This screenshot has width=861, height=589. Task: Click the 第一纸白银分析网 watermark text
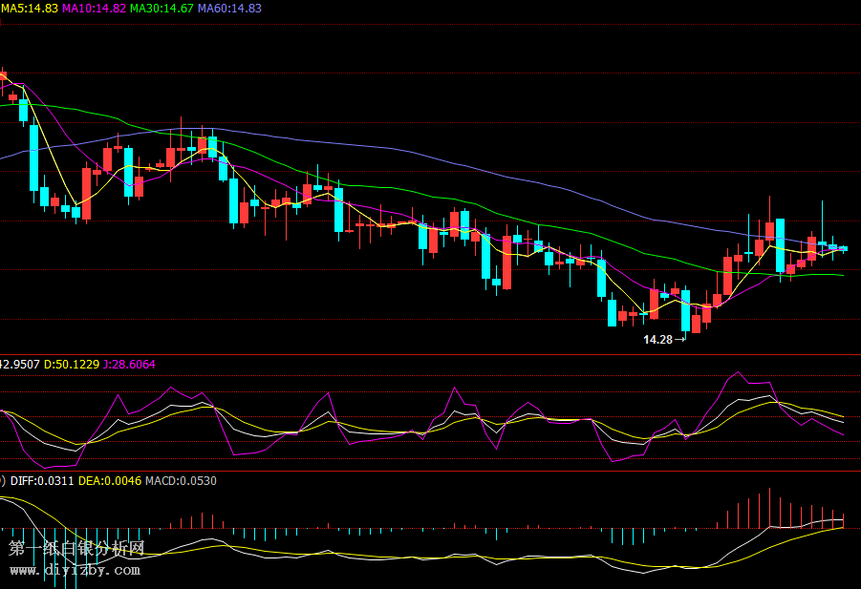click(x=76, y=549)
